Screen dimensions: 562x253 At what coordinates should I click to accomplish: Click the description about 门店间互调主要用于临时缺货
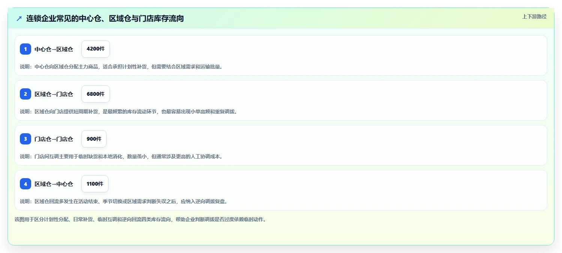pyautogui.click(x=121, y=156)
